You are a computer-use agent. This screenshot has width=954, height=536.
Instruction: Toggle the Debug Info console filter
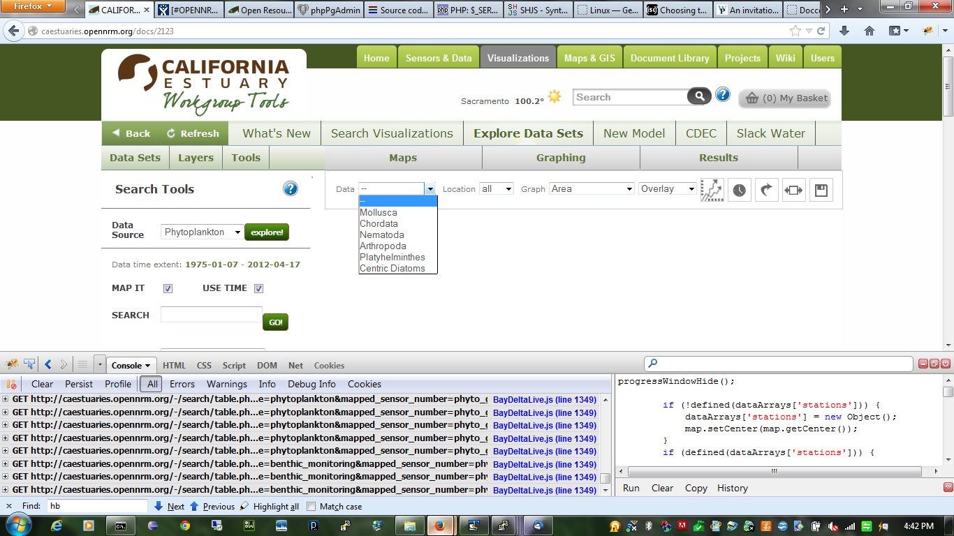pos(311,384)
